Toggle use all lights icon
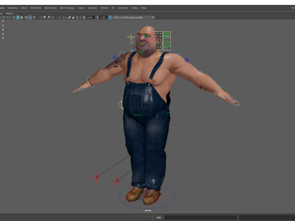This screenshot has height=221, width=295. tap(34, 17)
